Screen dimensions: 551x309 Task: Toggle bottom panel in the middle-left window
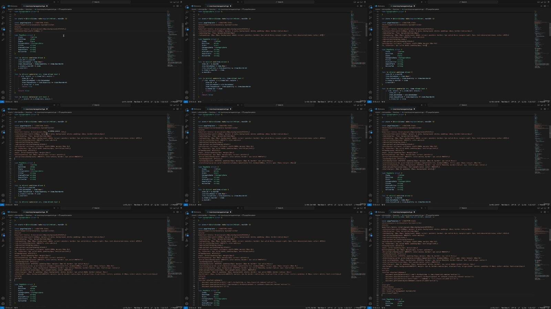pyautogui.click(x=174, y=105)
